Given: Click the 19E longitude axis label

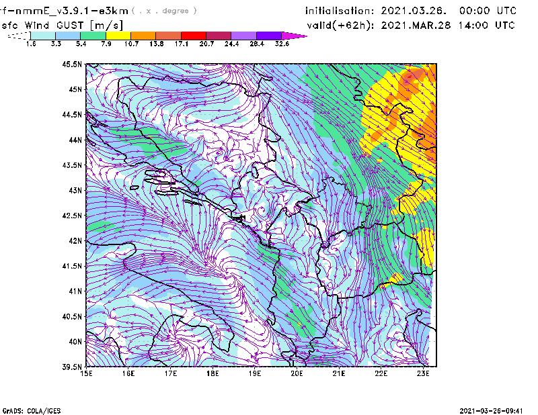Looking at the screenshot, I should 255,373.
